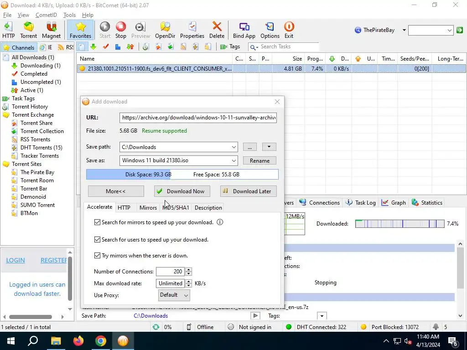Open the Task Log tab
Image resolution: width=467 pixels, height=350 pixels.
pyautogui.click(x=360, y=203)
